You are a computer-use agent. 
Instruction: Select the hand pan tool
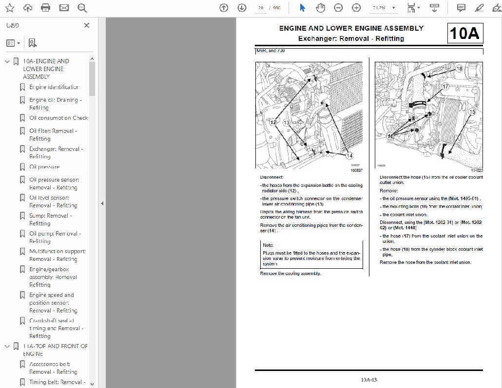click(x=320, y=8)
